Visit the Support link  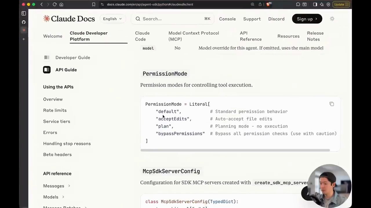252,19
